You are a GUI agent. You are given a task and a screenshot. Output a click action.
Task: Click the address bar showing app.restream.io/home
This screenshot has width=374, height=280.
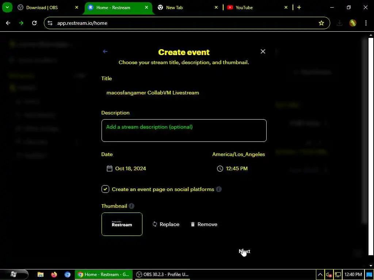(x=187, y=23)
